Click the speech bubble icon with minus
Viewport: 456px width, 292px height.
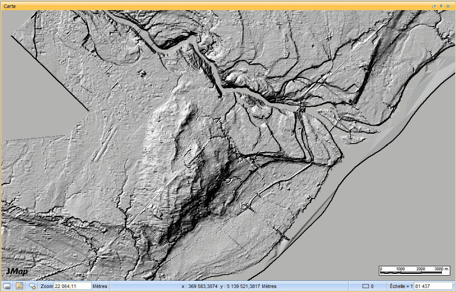point(32,286)
